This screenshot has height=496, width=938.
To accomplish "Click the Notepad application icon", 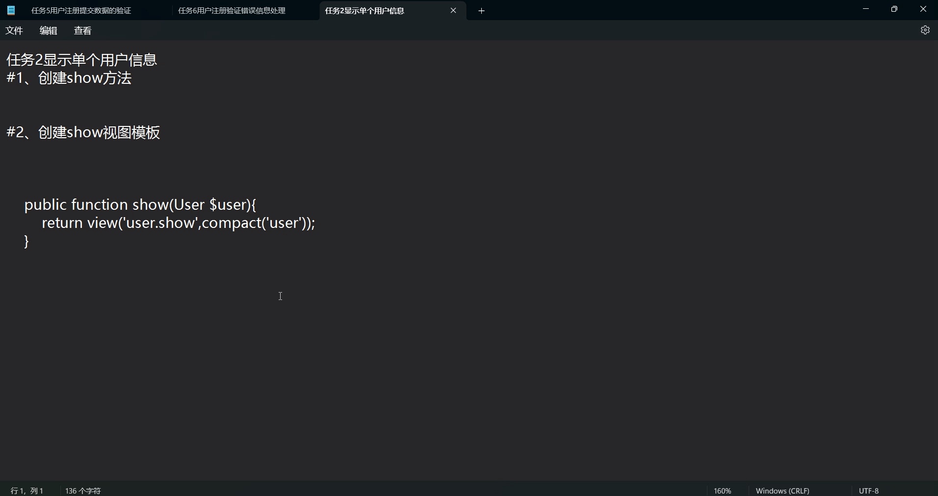I will click(x=10, y=10).
